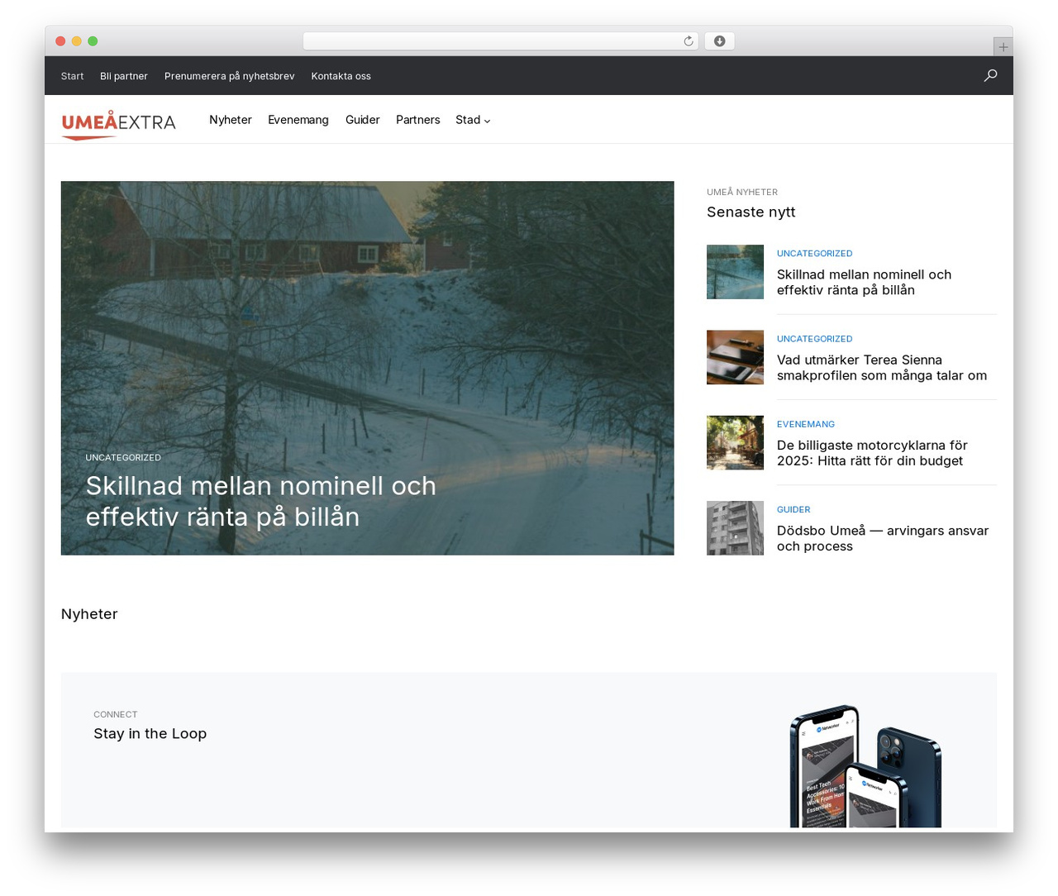
Task: Select Nyheter in main navigation
Action: 231,120
